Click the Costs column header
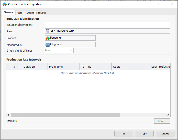 131,67
